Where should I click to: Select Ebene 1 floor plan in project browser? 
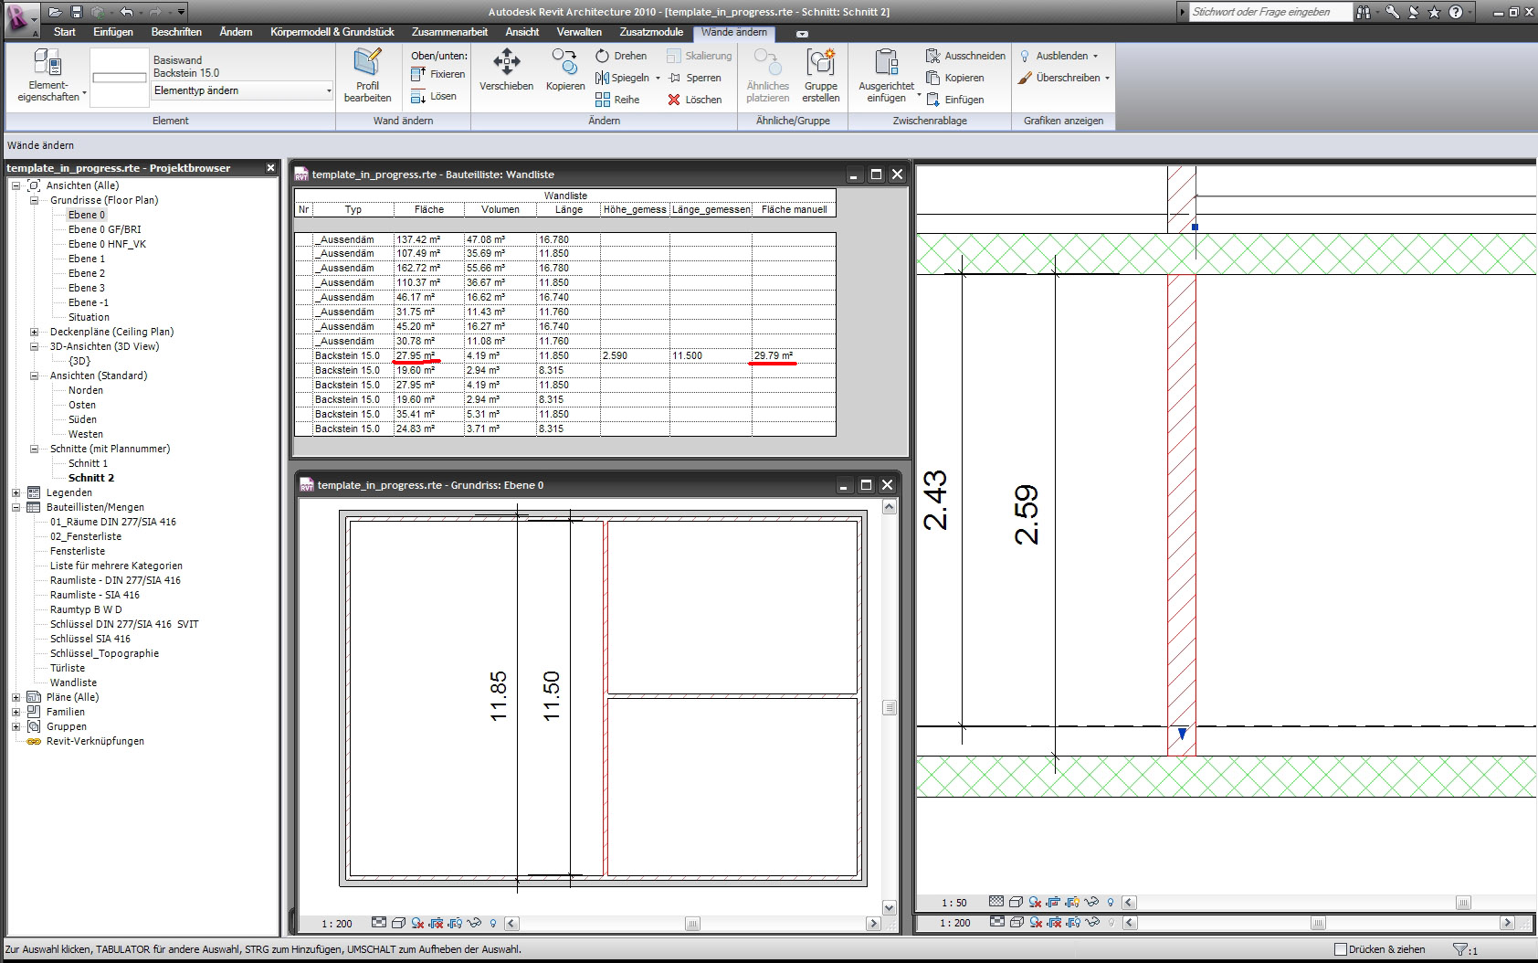pyautogui.click(x=87, y=259)
